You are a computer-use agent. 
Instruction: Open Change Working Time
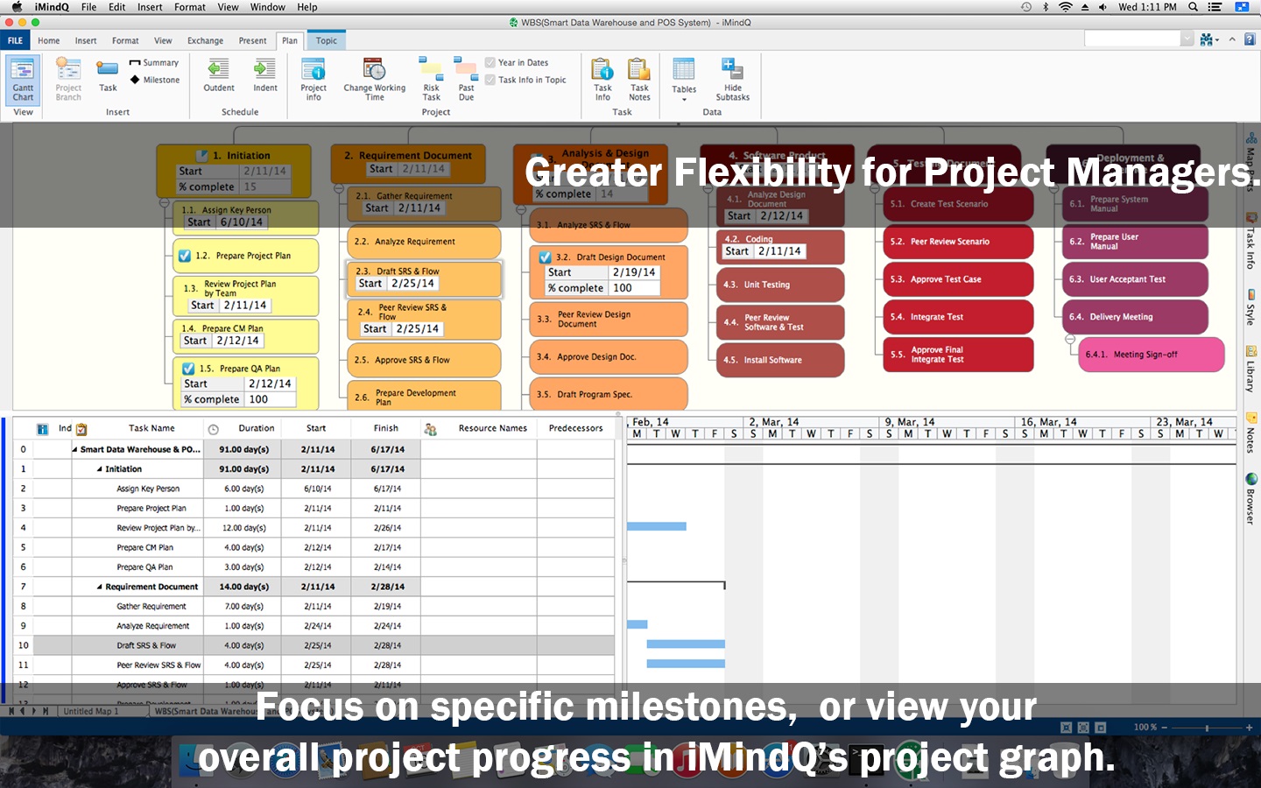point(375,80)
